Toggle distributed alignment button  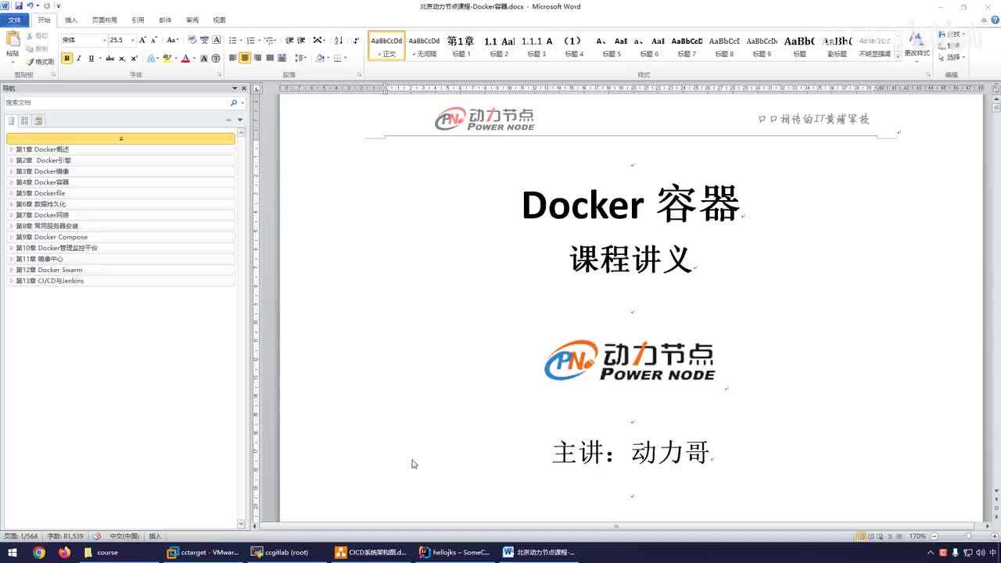tap(282, 58)
